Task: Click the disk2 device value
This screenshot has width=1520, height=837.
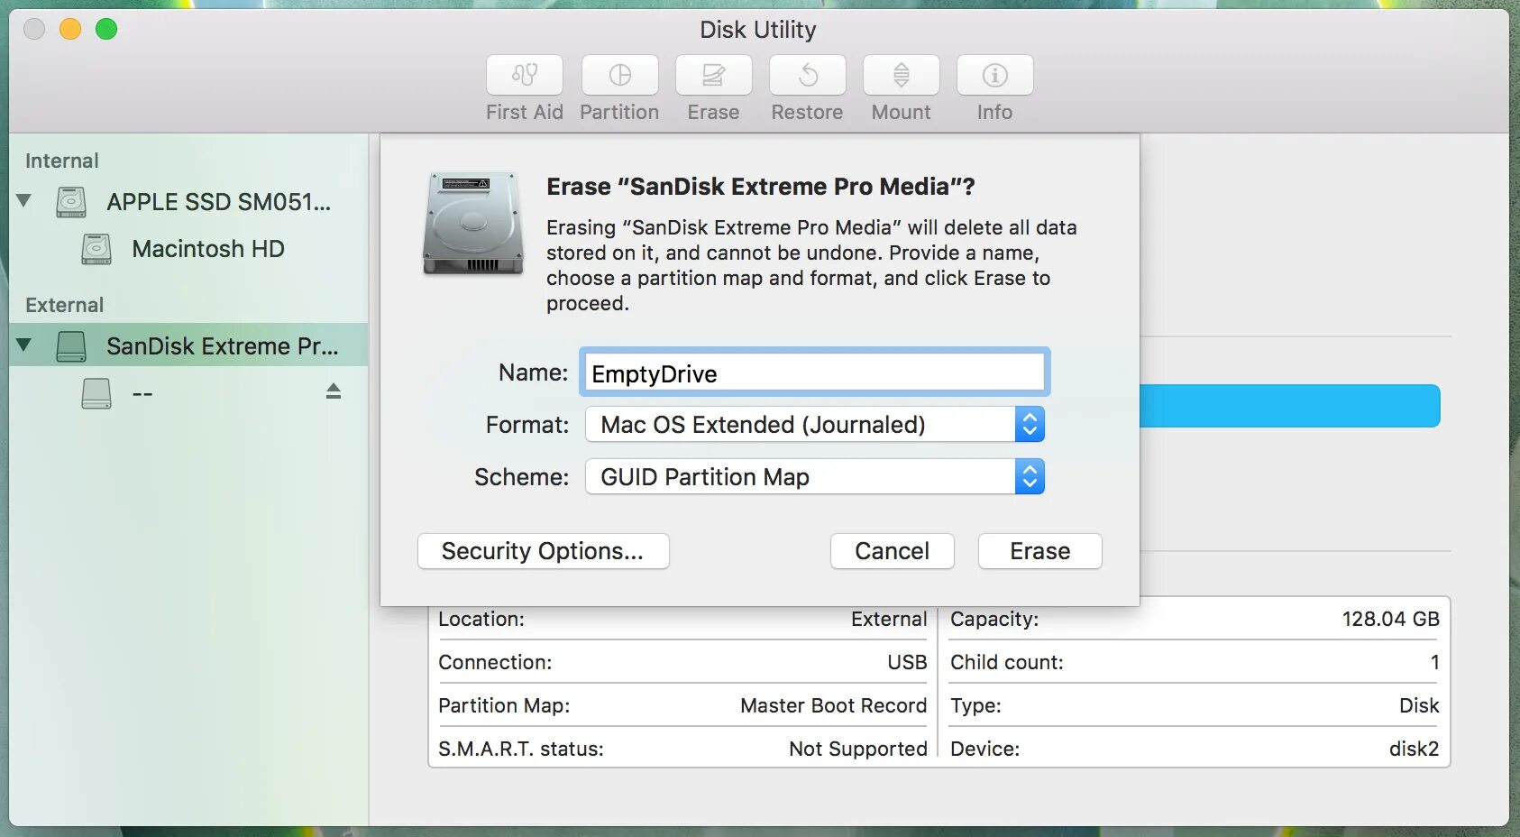Action: [1415, 749]
